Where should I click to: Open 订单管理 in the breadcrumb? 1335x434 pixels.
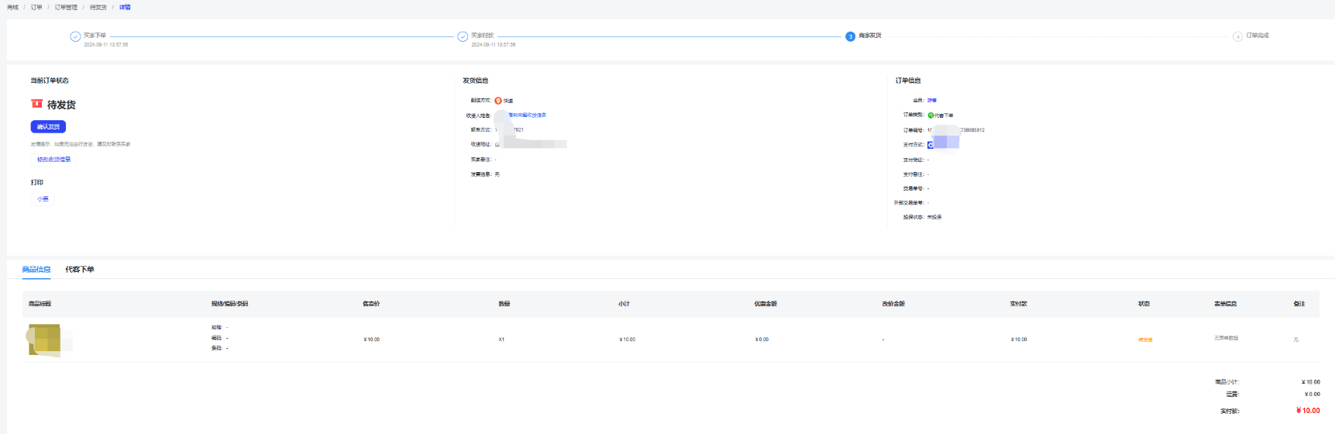(66, 8)
